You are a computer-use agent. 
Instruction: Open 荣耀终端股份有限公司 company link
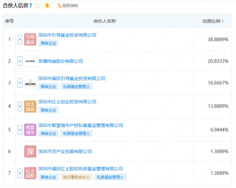(60, 61)
